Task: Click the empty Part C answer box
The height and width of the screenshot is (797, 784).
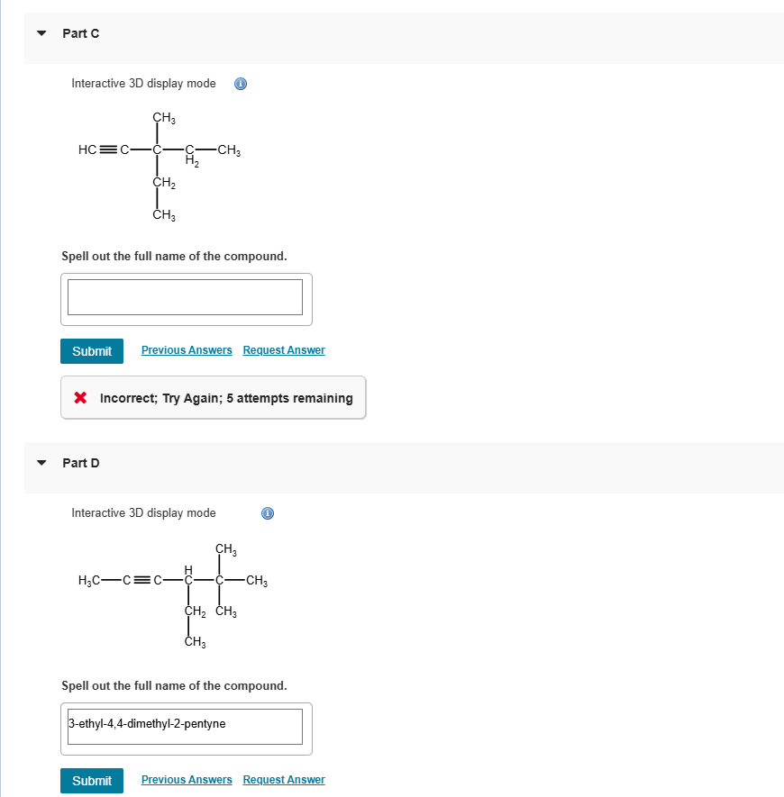Action: pos(186,297)
